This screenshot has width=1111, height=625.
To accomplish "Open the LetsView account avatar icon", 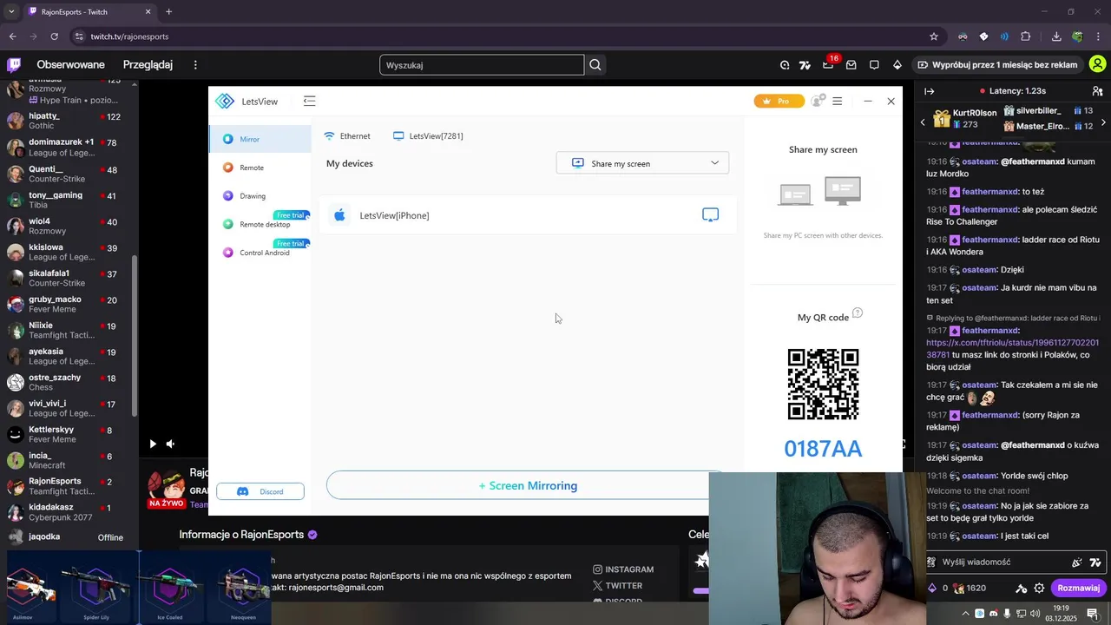I will coord(818,101).
